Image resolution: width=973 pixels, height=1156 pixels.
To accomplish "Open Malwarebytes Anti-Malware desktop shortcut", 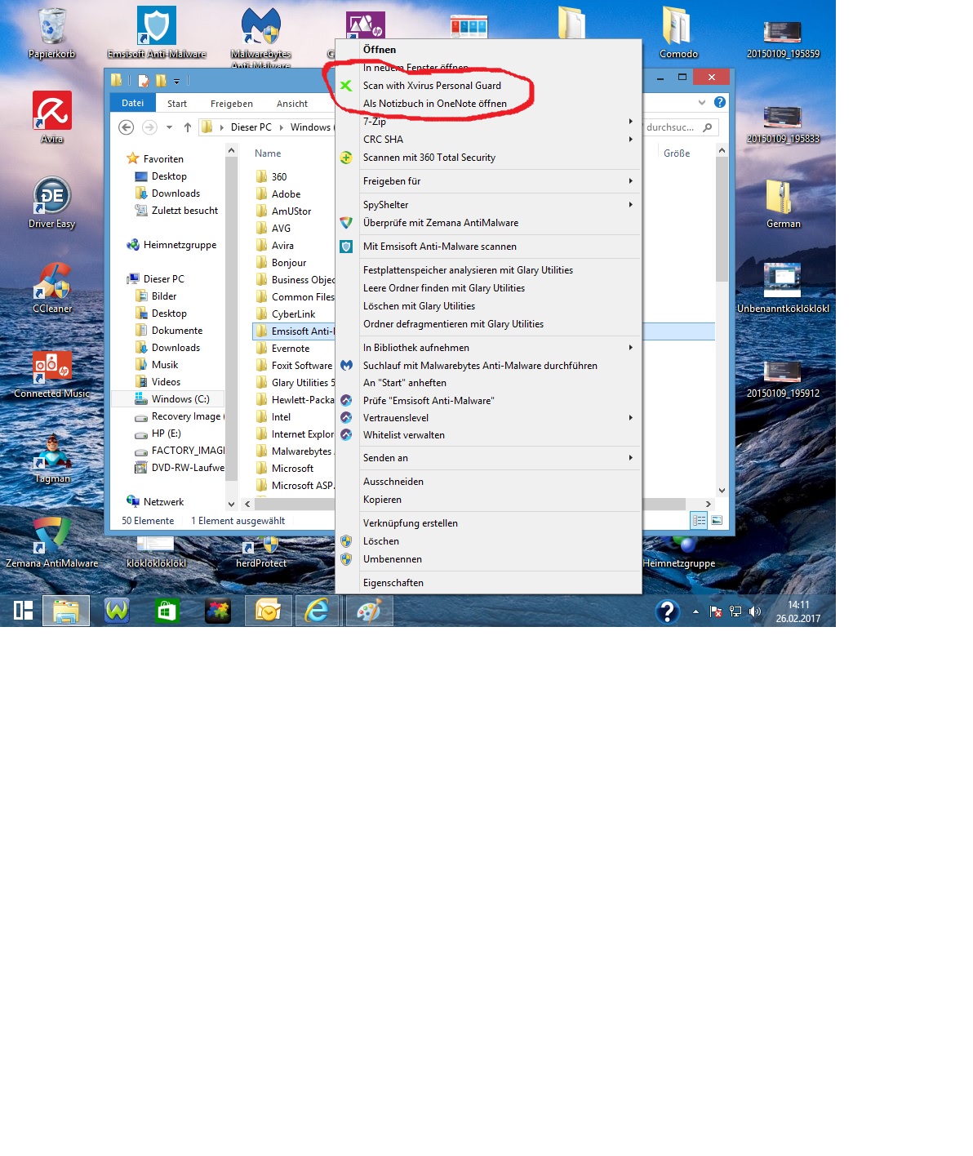I will [x=260, y=36].
